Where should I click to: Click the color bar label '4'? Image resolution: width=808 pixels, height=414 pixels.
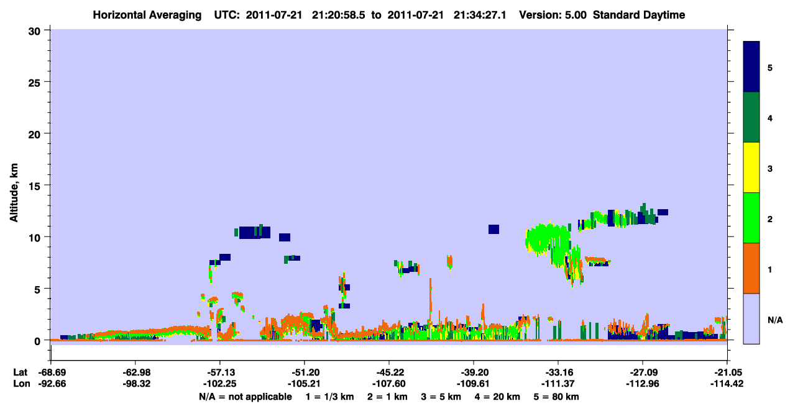770,118
